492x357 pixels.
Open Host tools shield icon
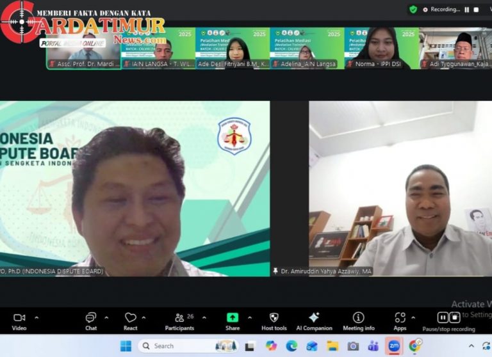click(274, 318)
